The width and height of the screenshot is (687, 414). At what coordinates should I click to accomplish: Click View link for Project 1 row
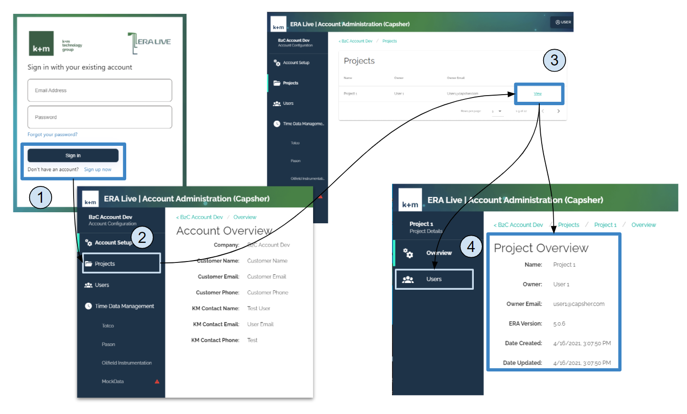(537, 94)
